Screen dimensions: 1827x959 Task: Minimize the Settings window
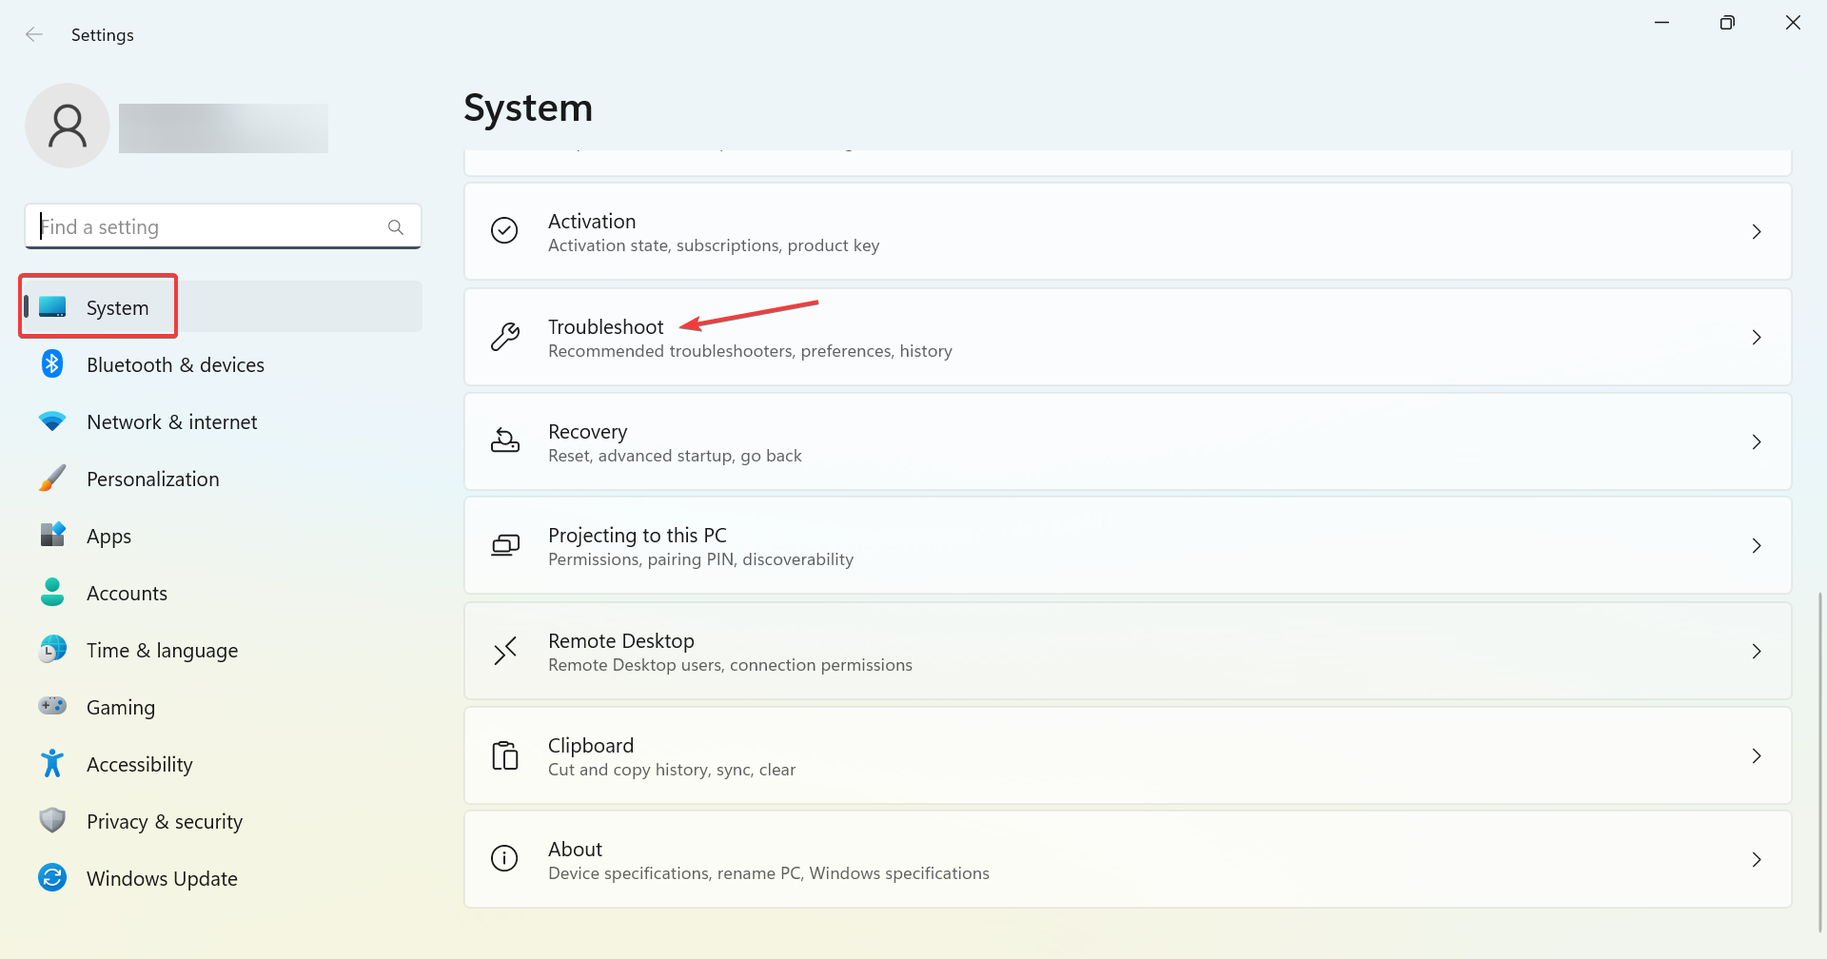pyautogui.click(x=1662, y=22)
